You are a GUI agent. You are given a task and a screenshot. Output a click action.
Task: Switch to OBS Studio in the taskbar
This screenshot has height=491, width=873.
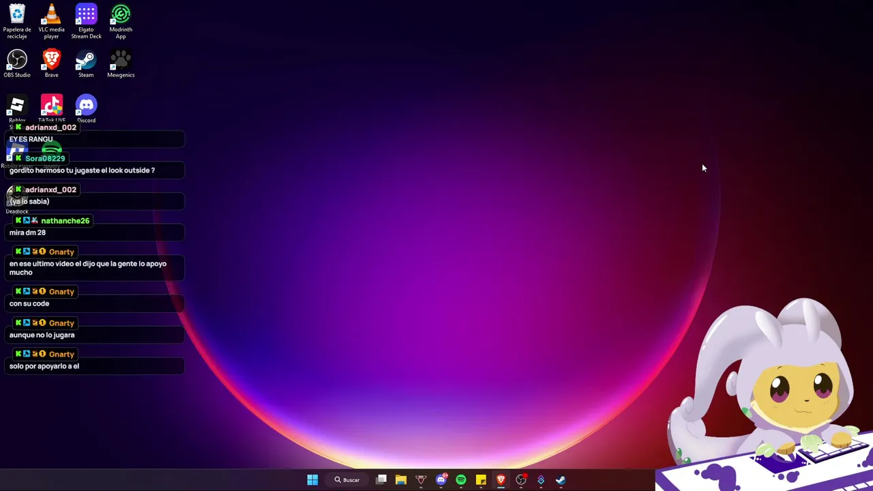coord(521,480)
